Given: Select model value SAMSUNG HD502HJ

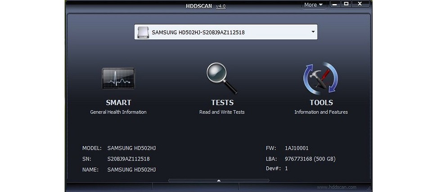Looking at the screenshot, I should tap(131, 148).
